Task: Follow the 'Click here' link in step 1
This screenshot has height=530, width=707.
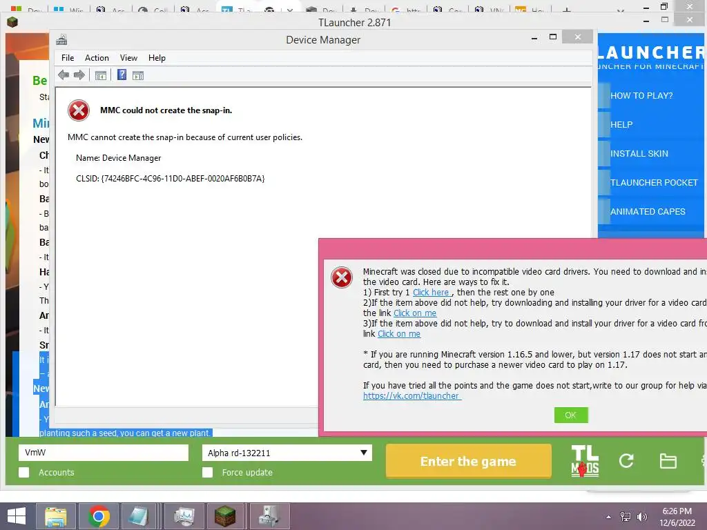Action: pyautogui.click(x=431, y=292)
